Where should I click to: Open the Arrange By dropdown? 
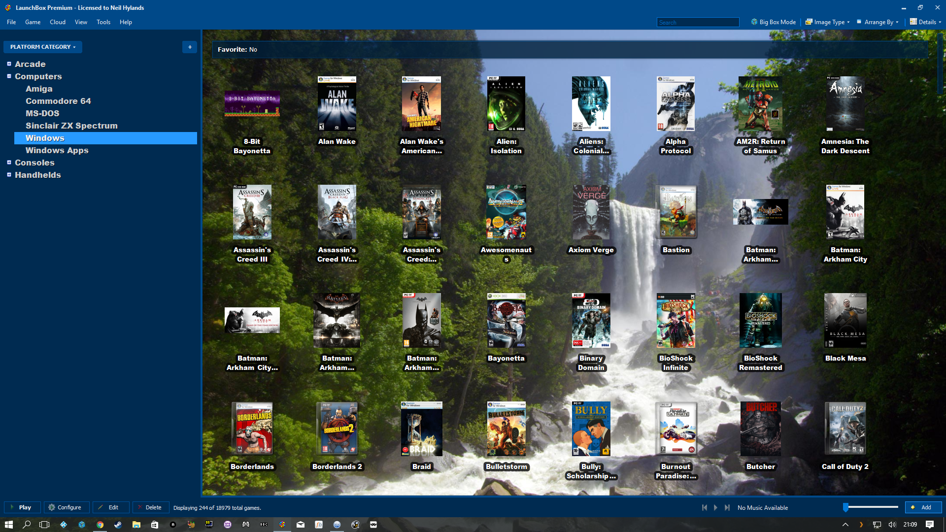click(878, 22)
